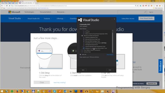Open Skype from the taskbar

tap(55, 91)
